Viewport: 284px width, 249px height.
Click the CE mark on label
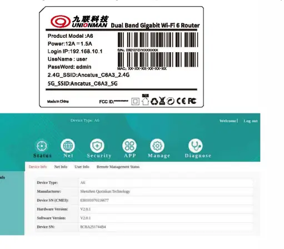point(181,101)
